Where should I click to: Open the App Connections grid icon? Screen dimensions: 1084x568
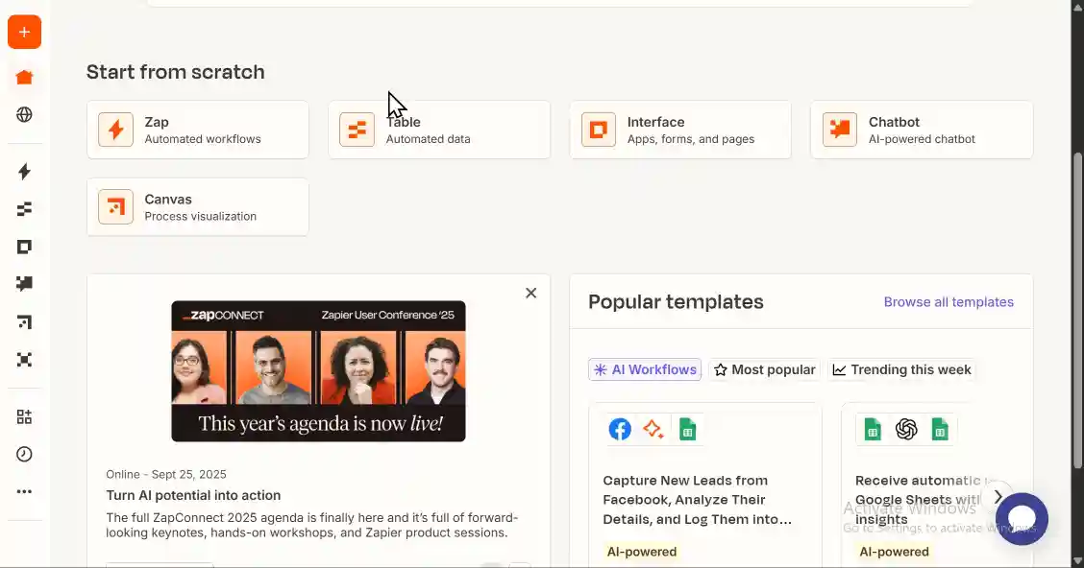[x=24, y=415]
